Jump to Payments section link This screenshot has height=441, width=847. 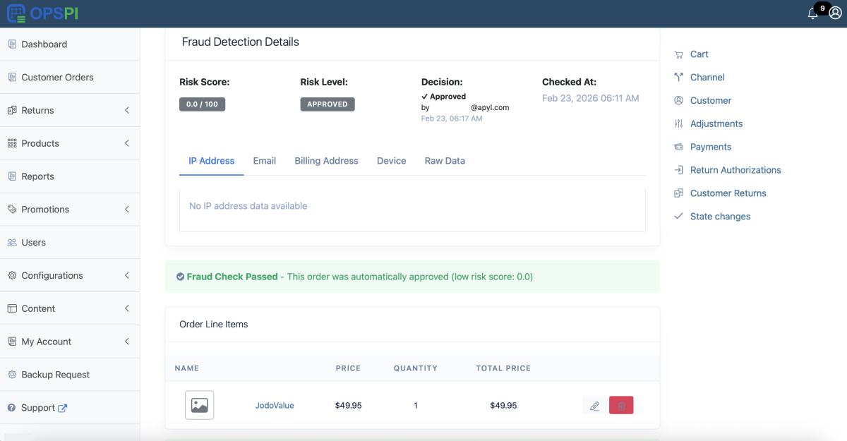(711, 147)
